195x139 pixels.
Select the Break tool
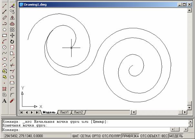12,83
